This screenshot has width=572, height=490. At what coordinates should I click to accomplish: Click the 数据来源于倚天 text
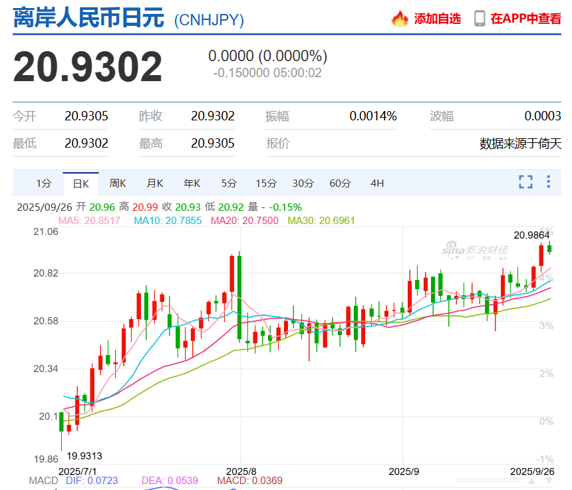pos(521,144)
